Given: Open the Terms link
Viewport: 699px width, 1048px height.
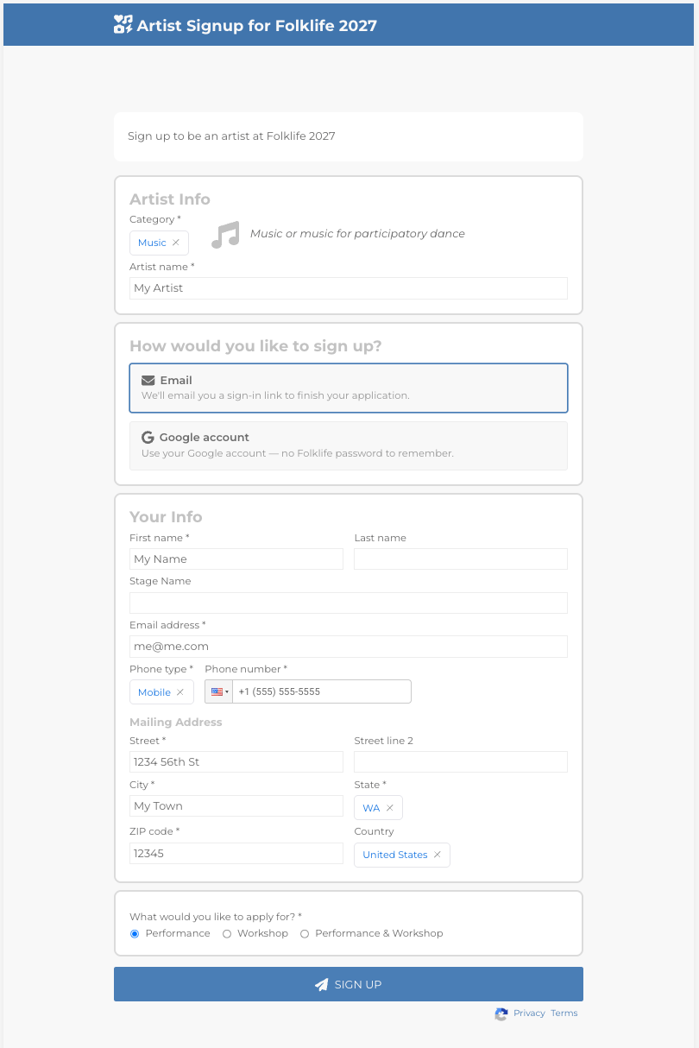Looking at the screenshot, I should 564,1013.
